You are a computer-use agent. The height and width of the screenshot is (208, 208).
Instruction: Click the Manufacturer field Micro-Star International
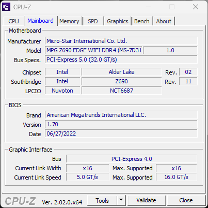[x=121, y=41]
